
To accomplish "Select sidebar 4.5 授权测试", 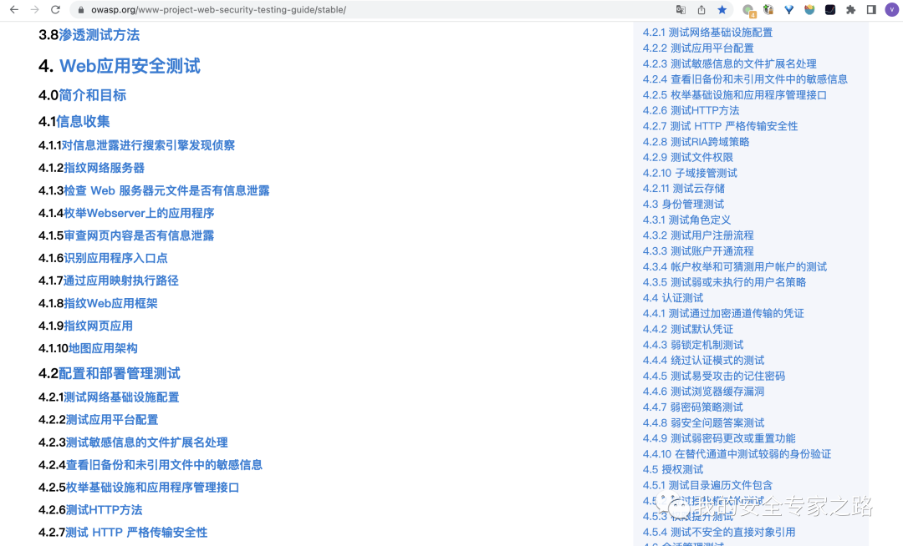I will click(672, 469).
